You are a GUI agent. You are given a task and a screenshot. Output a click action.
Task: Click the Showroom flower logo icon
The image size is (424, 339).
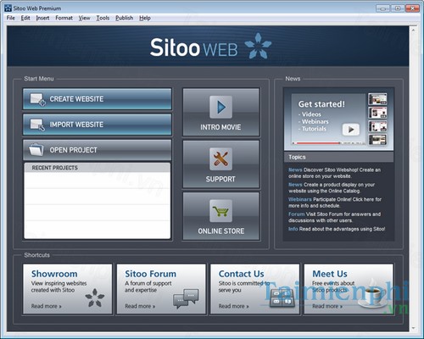[x=95, y=297]
